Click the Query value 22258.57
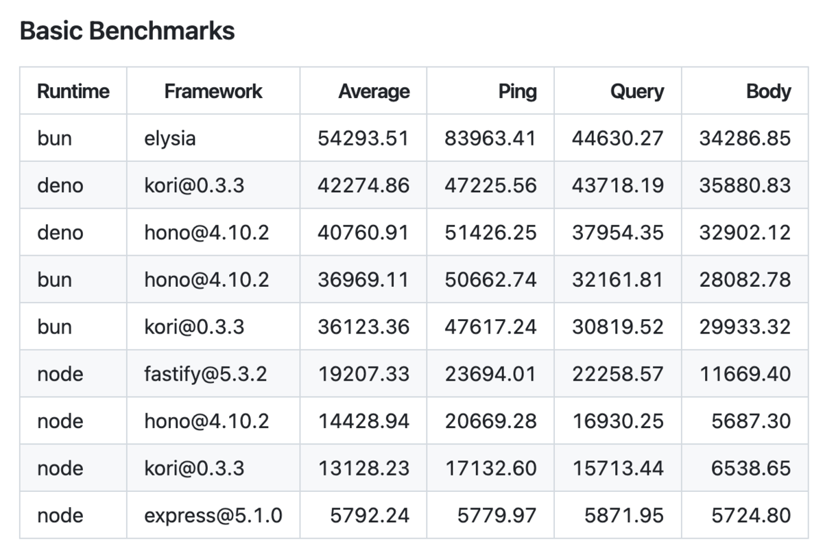Screen dimensions: 823x553 [x=618, y=374]
